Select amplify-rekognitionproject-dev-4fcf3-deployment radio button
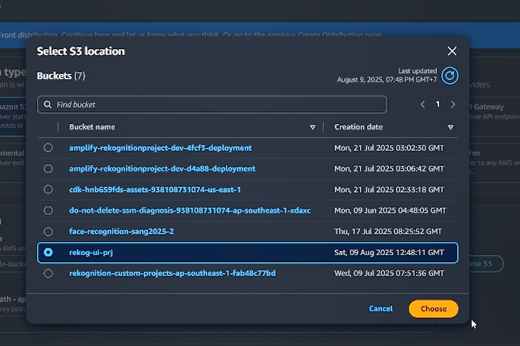520x346 pixels. tap(48, 148)
